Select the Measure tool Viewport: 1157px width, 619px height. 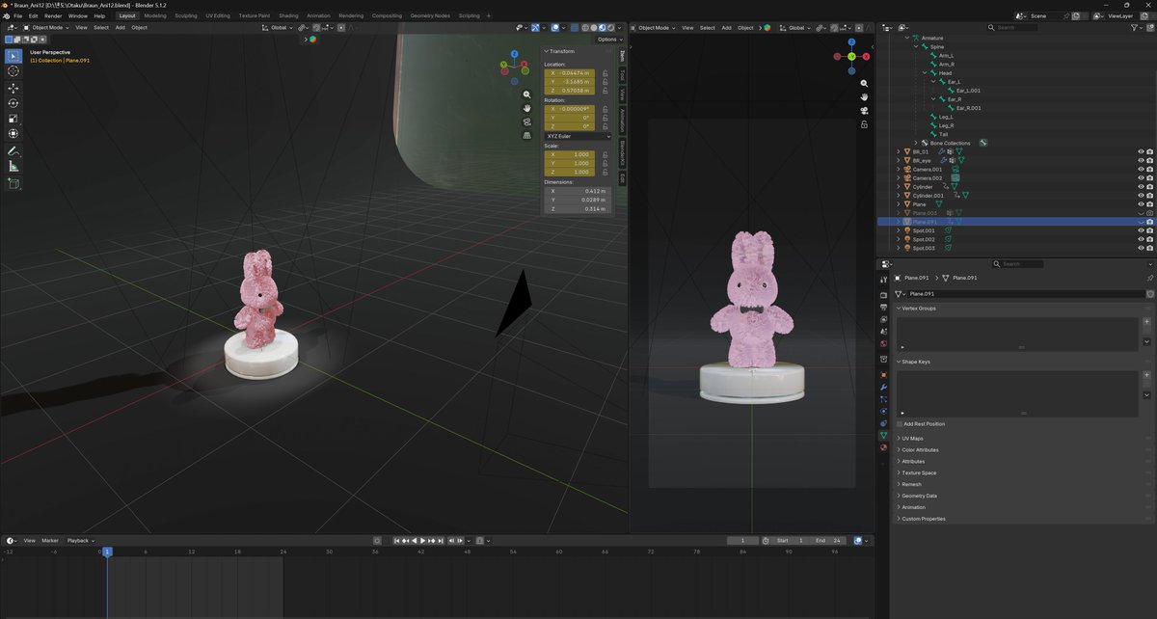13,167
